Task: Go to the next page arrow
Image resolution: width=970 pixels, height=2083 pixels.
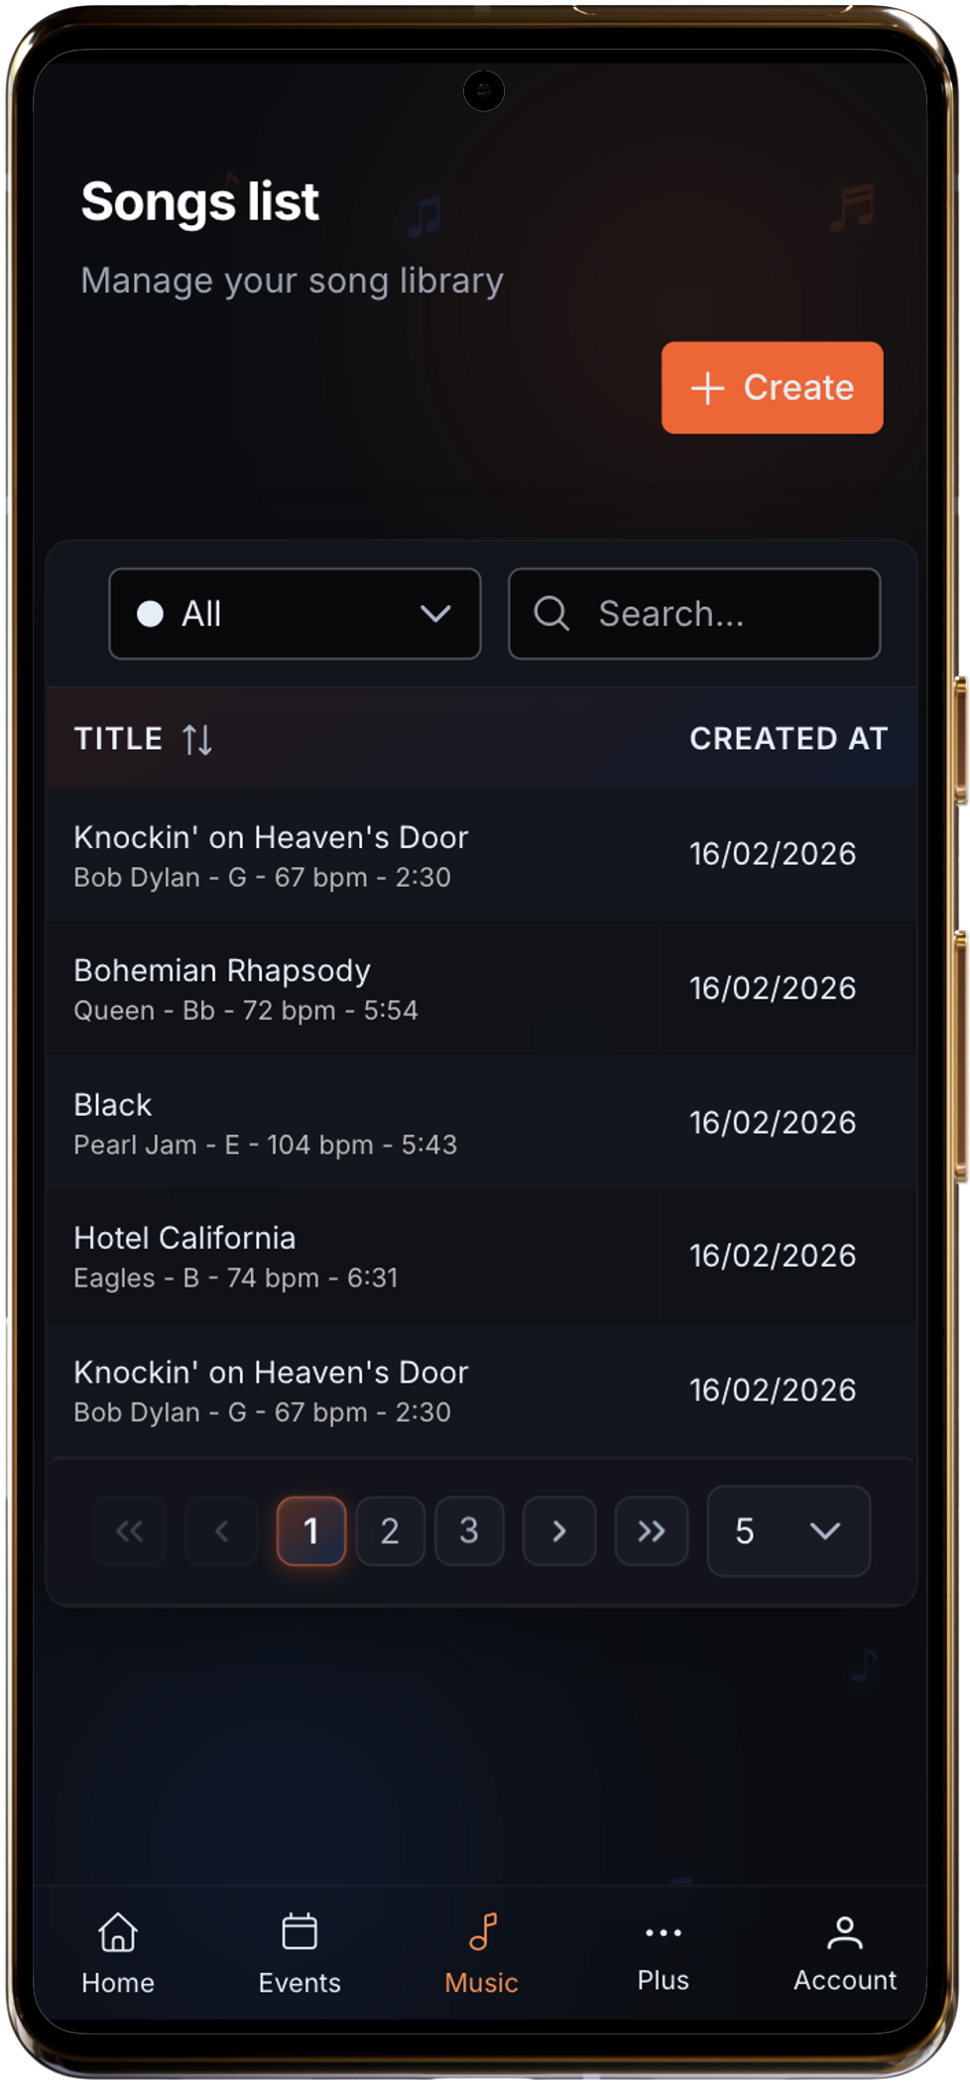Action: [559, 1531]
